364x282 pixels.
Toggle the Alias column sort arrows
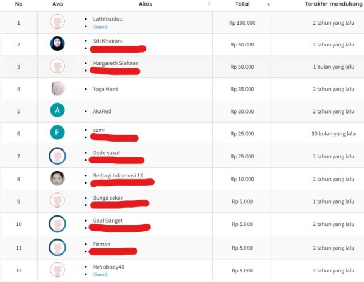pyautogui.click(x=209, y=3)
